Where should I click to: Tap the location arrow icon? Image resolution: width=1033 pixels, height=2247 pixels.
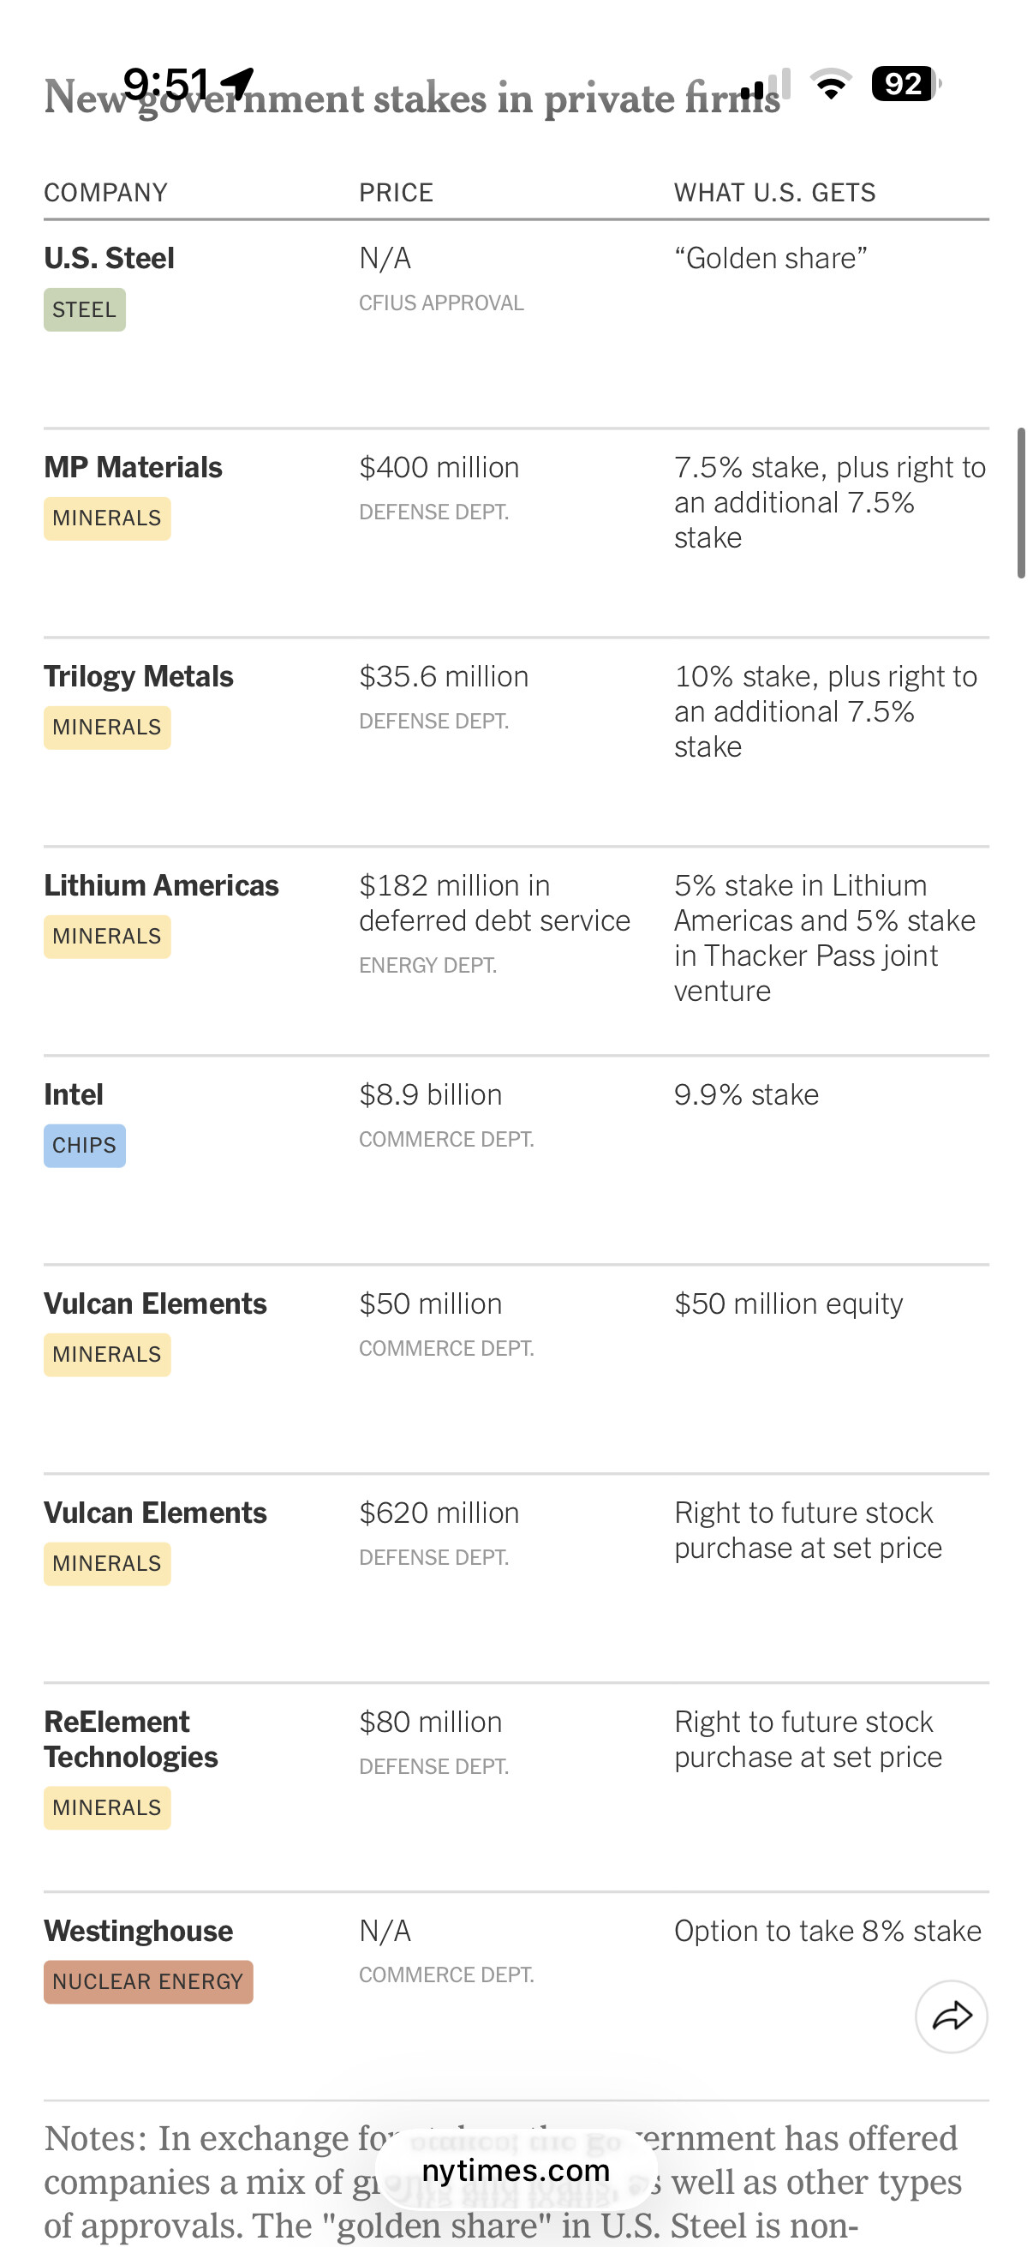pyautogui.click(x=236, y=84)
